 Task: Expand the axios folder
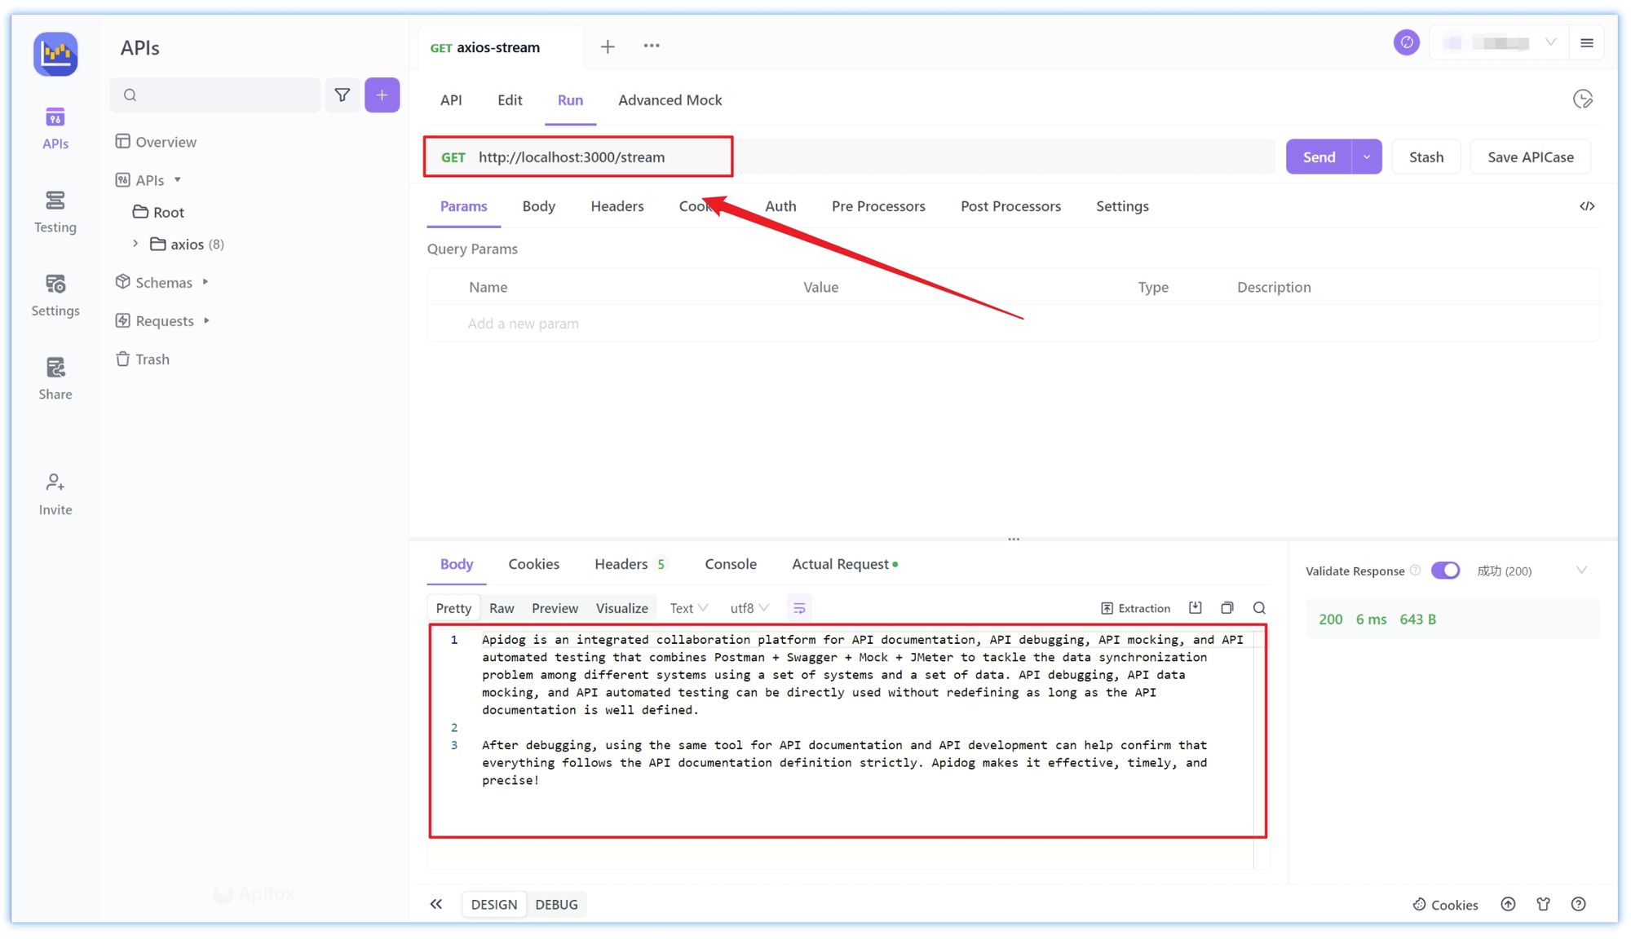click(135, 244)
